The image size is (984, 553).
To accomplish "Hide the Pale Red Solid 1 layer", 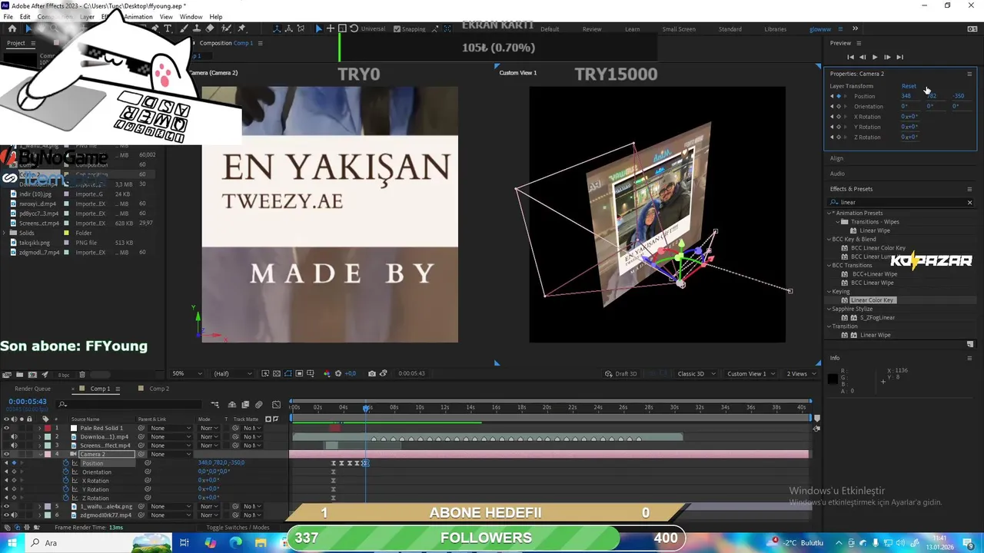I will pos(6,428).
